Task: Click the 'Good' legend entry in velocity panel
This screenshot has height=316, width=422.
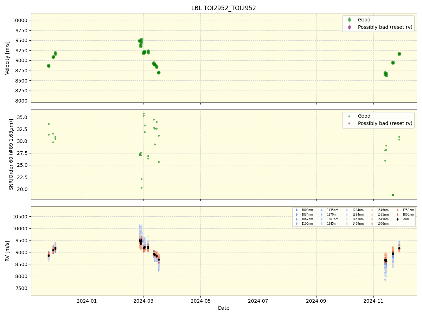Action: point(364,20)
